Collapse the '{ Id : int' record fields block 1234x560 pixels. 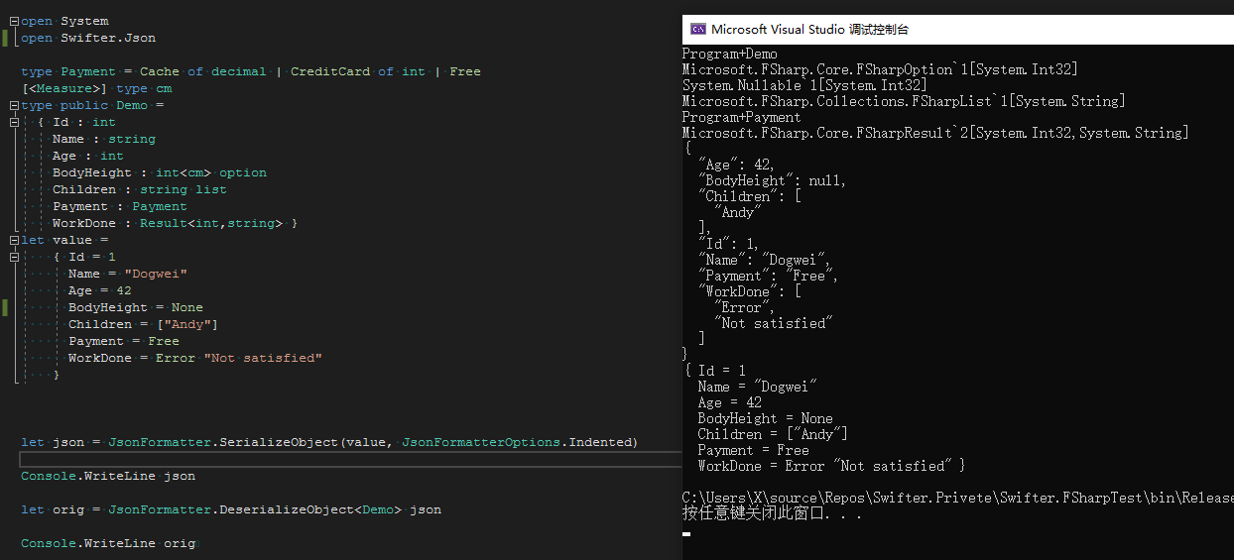[15, 122]
